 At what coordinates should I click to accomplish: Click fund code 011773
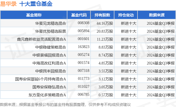[84, 78]
